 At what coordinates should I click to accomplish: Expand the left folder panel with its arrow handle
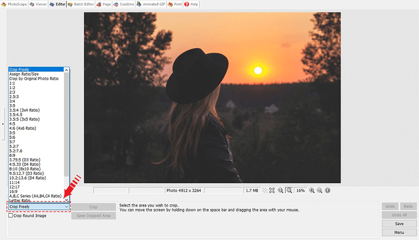tap(3, 124)
